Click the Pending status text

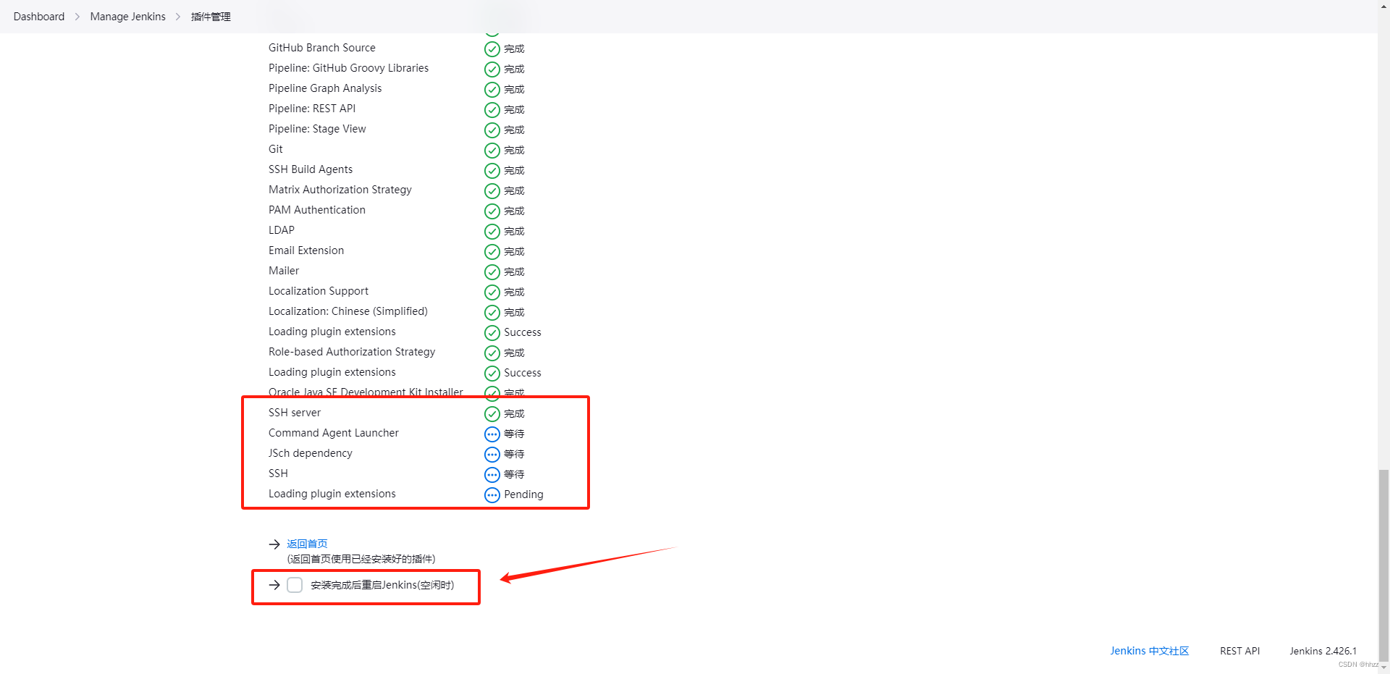click(x=523, y=494)
